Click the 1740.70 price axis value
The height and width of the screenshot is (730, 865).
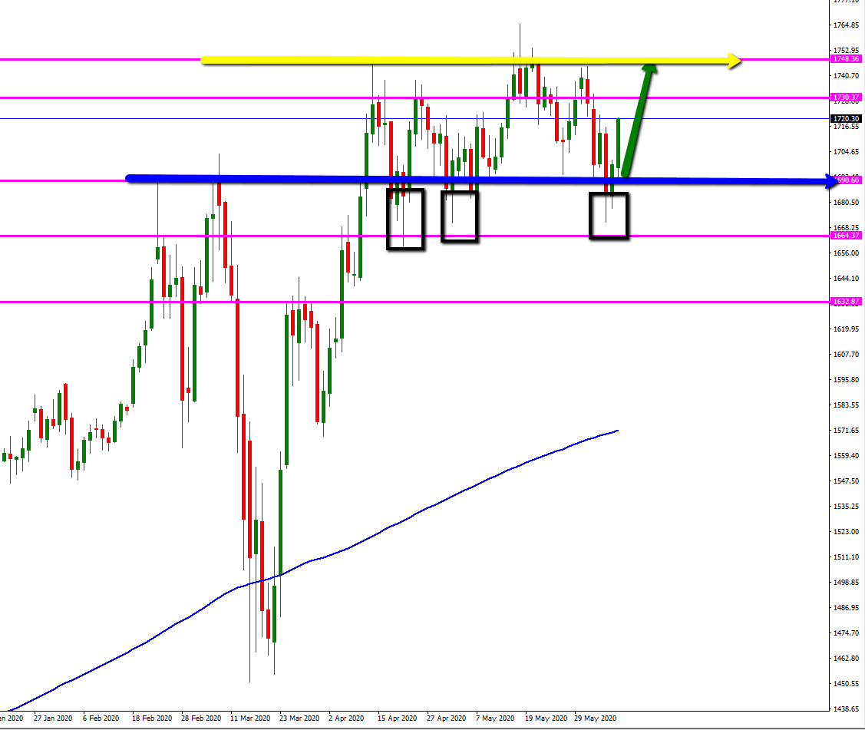pos(846,75)
